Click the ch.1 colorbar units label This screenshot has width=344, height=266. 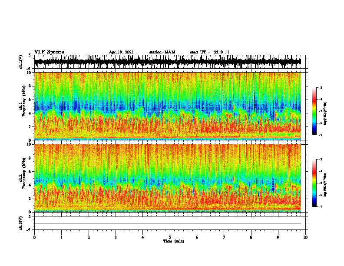(x=325, y=113)
